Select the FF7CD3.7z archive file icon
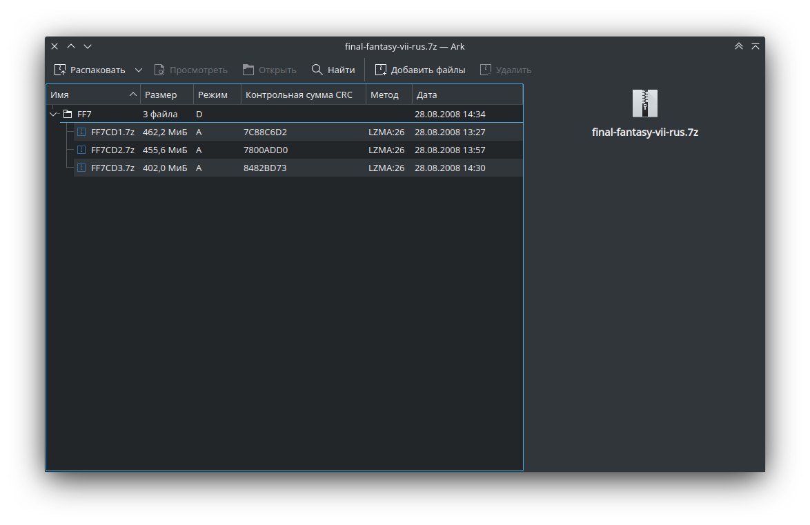This screenshot has width=810, height=525. (81, 168)
